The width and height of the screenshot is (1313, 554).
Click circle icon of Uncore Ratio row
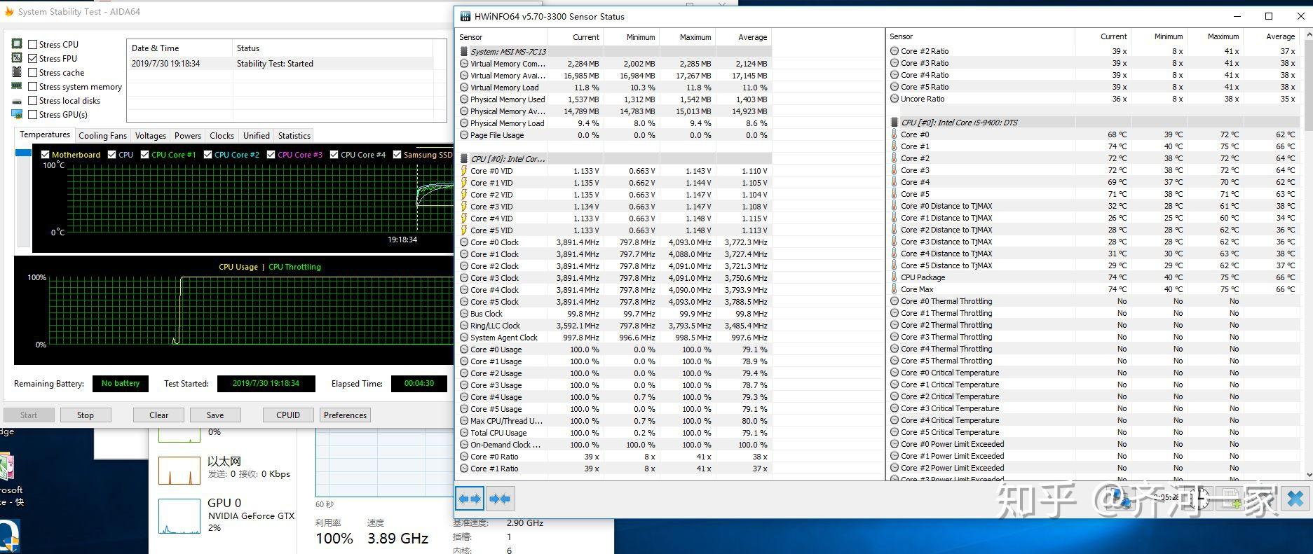894,99
